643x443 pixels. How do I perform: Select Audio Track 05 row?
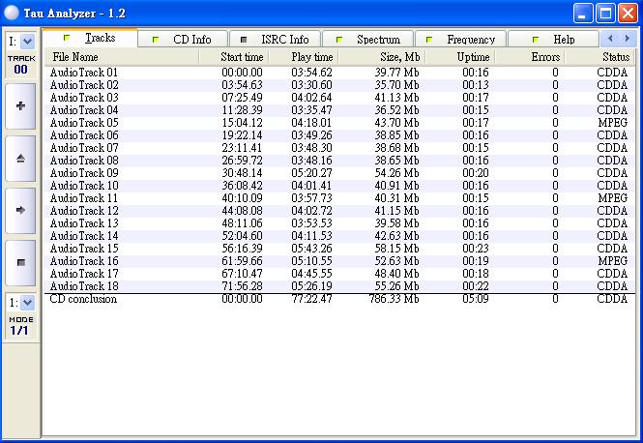[339, 123]
